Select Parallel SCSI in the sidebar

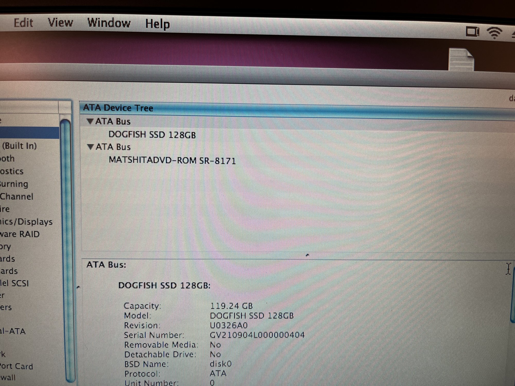click(14, 283)
